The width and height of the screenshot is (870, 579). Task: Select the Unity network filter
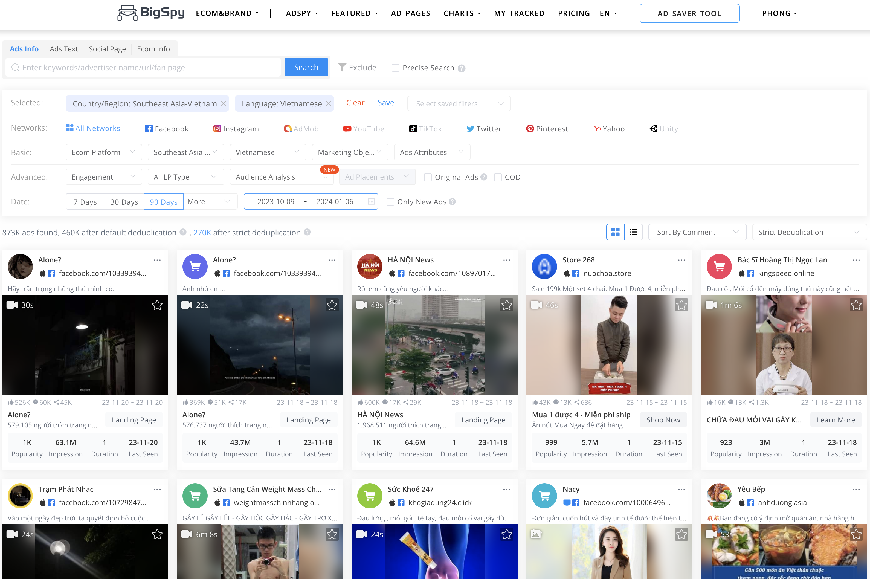point(664,129)
